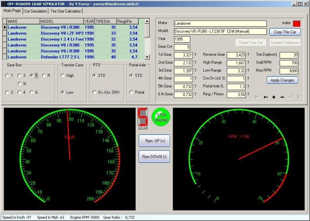Click Rpm UP (+) button
The image size is (310, 221).
pyautogui.click(x=154, y=140)
